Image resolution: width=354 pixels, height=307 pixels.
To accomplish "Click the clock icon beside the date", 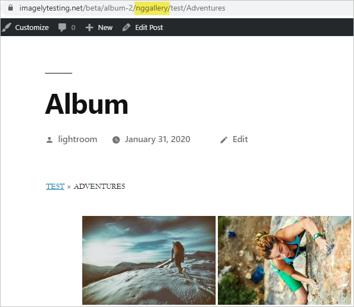I will click(116, 140).
